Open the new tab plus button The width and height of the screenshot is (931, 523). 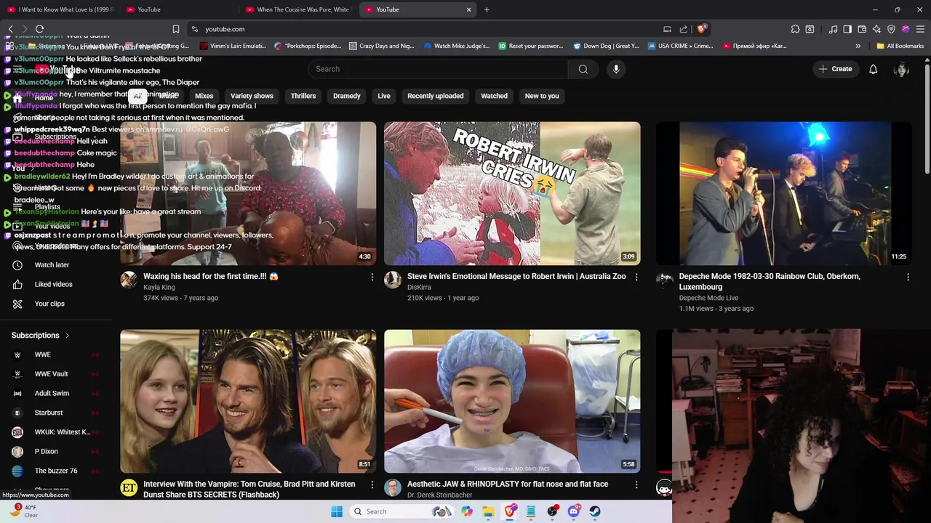[x=487, y=9]
